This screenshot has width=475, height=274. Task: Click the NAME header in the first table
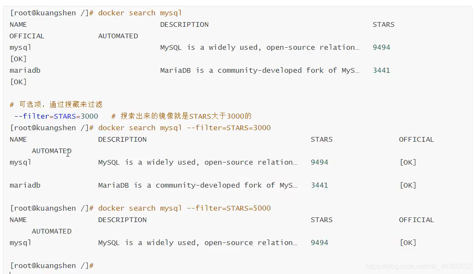click(18, 25)
